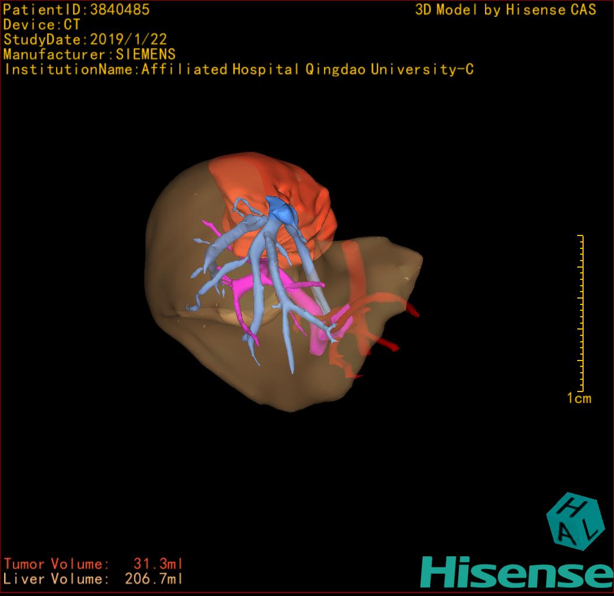The image size is (614, 596).
Task: Click the PatientID:3840485 text
Action: pyautogui.click(x=76, y=9)
